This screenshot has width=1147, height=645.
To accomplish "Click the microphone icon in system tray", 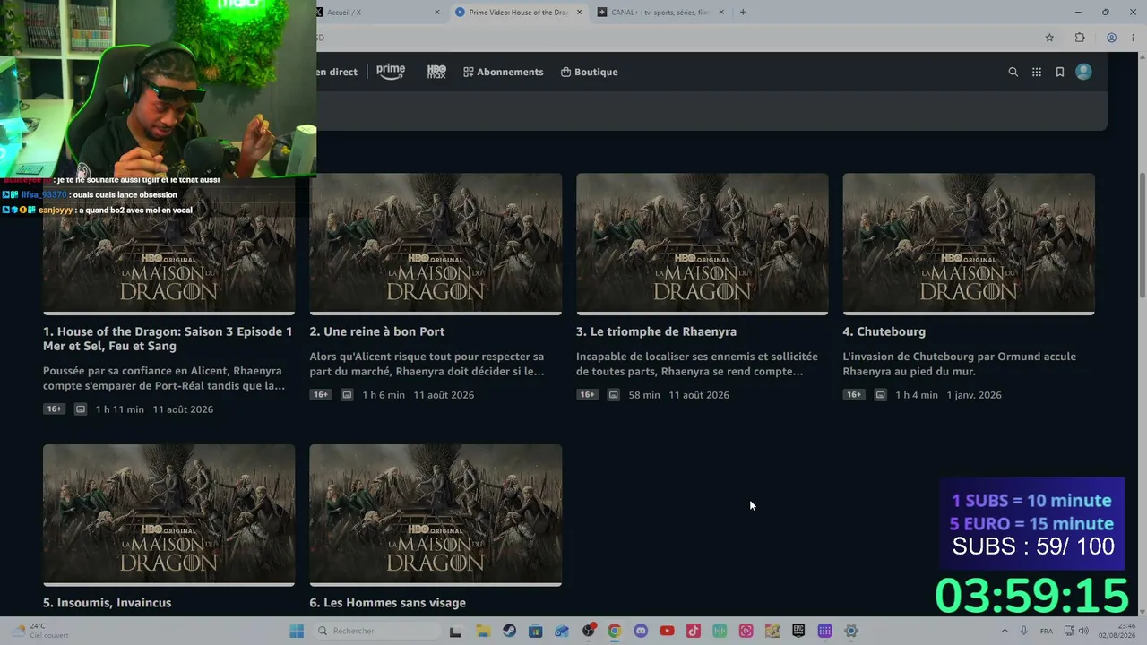I will pyautogui.click(x=1025, y=631).
